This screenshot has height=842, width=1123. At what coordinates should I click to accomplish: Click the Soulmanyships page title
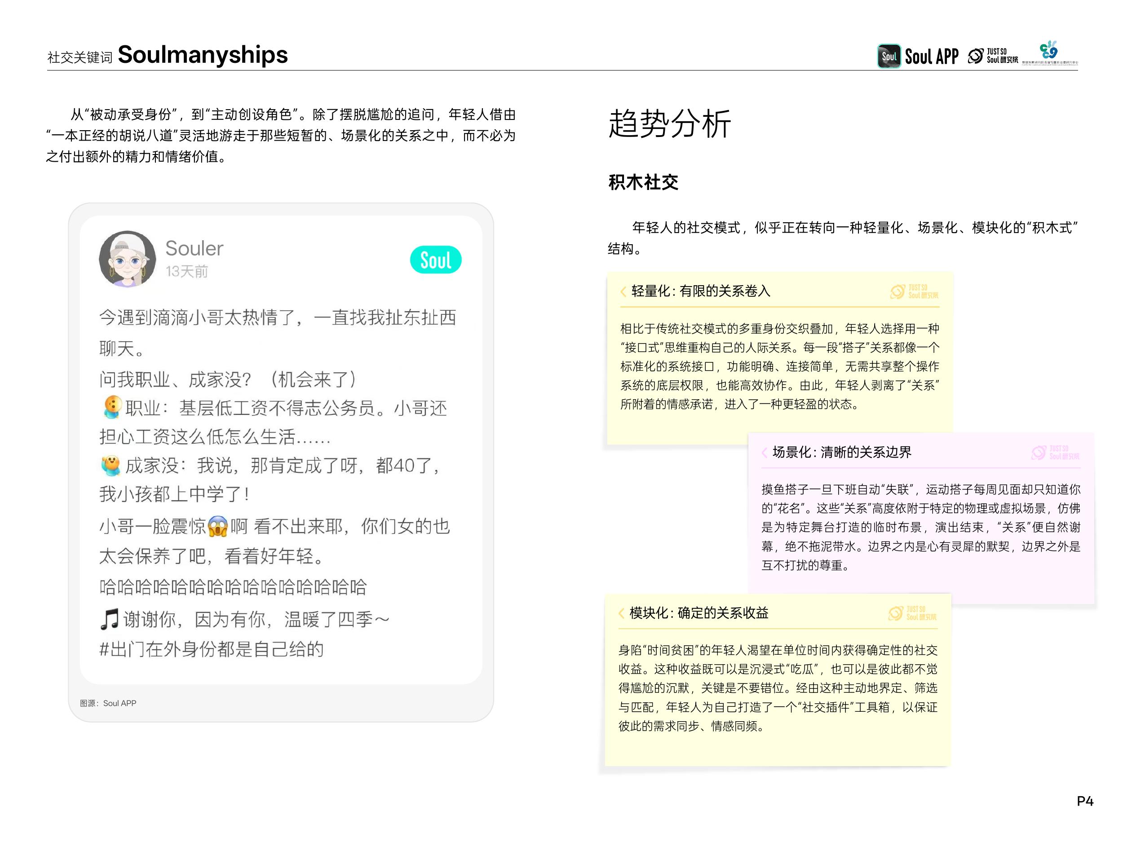click(x=203, y=54)
